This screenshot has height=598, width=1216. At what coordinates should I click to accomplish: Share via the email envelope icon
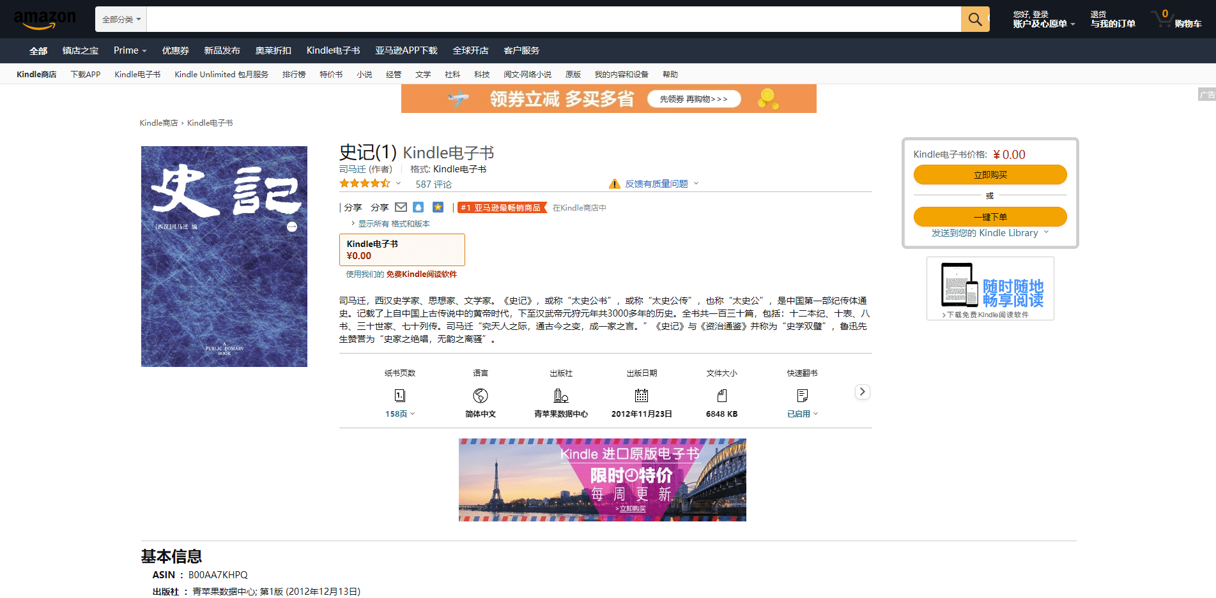[x=401, y=207]
